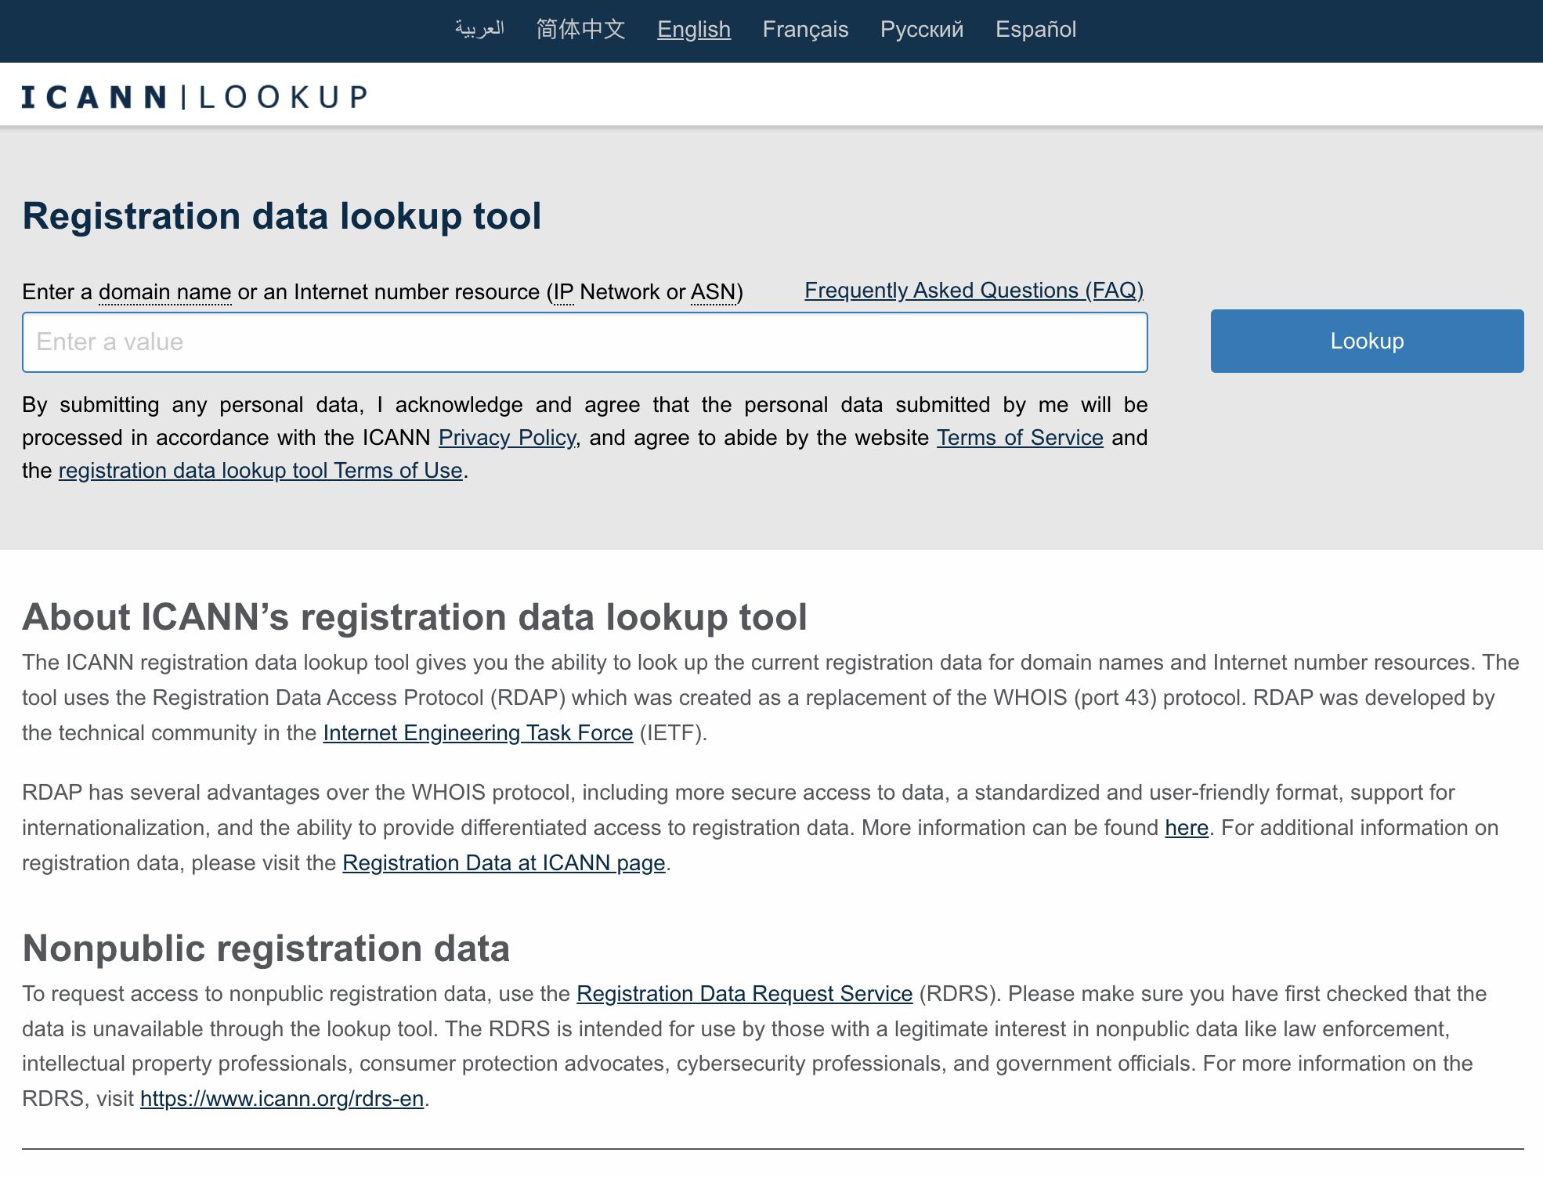Open the ICANN Privacy Policy link

pos(507,438)
